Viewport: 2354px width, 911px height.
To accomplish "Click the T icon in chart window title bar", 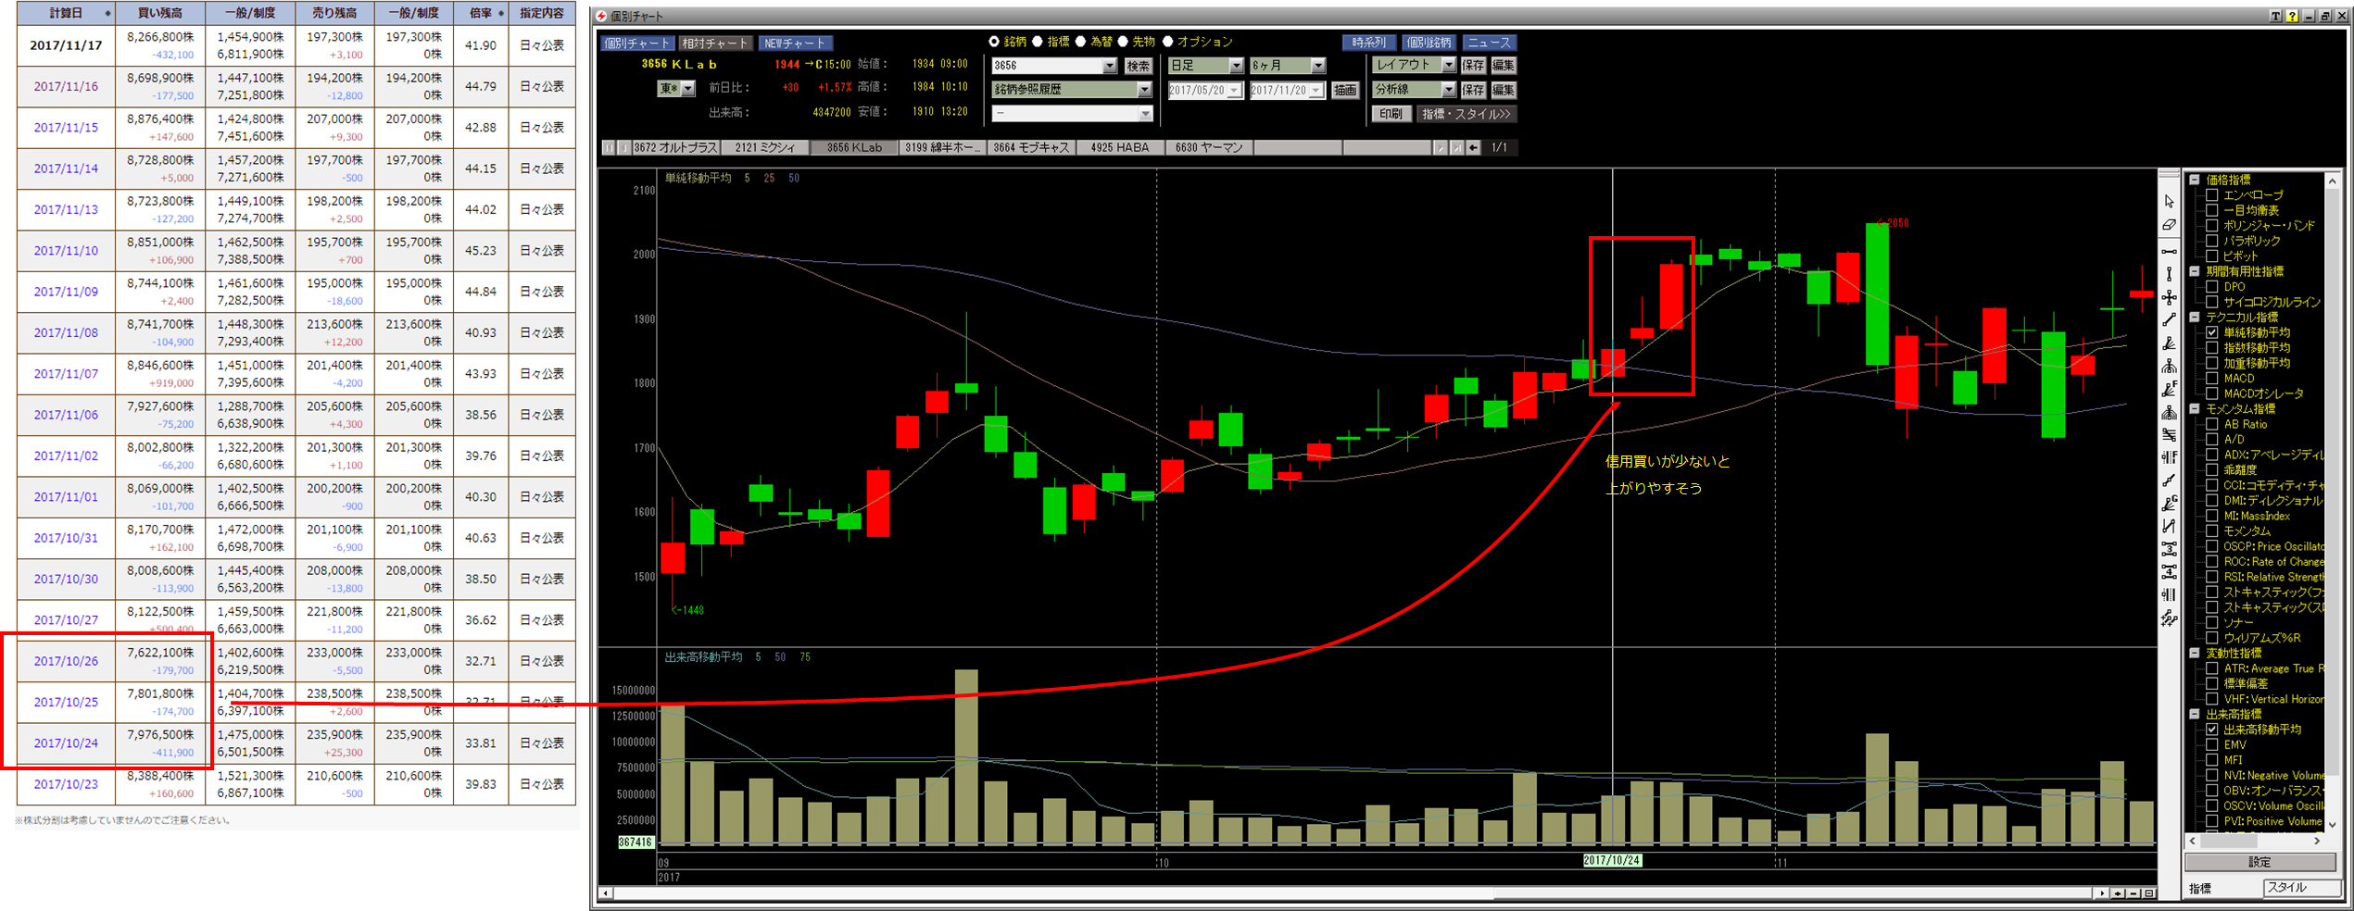I will (2275, 16).
